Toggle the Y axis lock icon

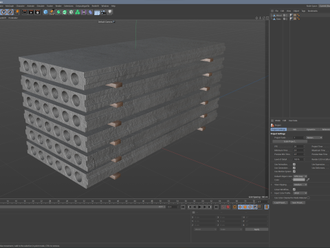(x=4, y=12)
